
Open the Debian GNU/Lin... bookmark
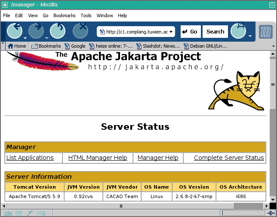coord(205,46)
